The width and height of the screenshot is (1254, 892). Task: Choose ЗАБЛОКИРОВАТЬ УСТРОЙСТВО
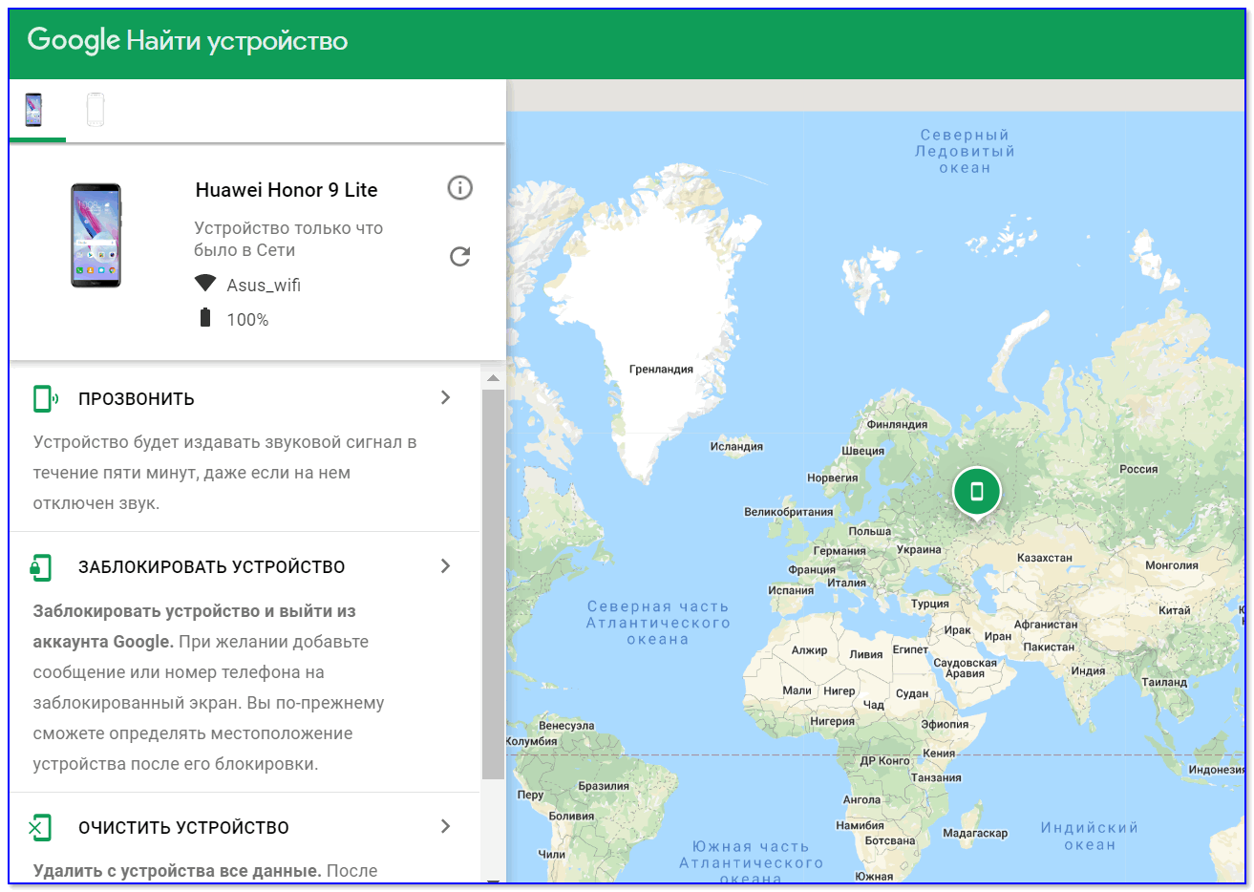(211, 567)
